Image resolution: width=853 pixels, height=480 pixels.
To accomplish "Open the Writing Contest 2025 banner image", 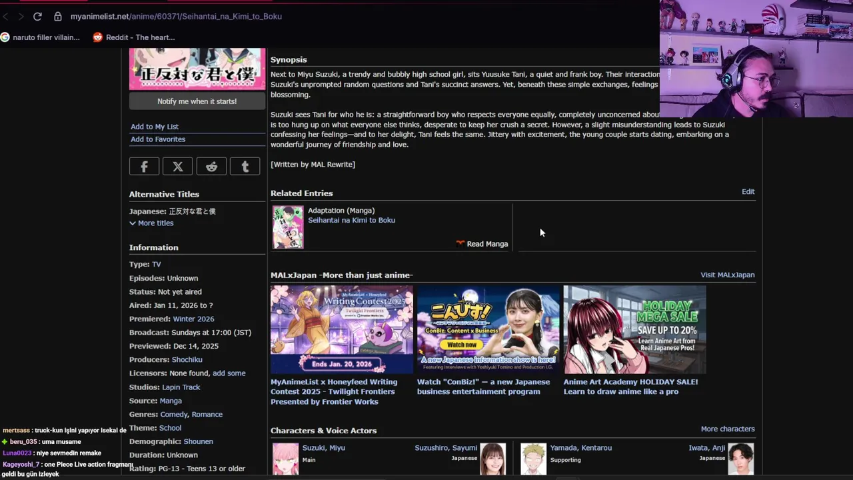I will click(342, 329).
